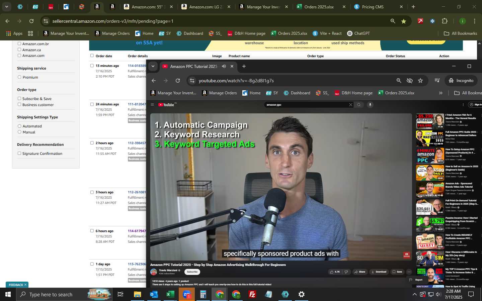Close the FEEDBACK tab
The image size is (482, 301).
(x=25, y=285)
